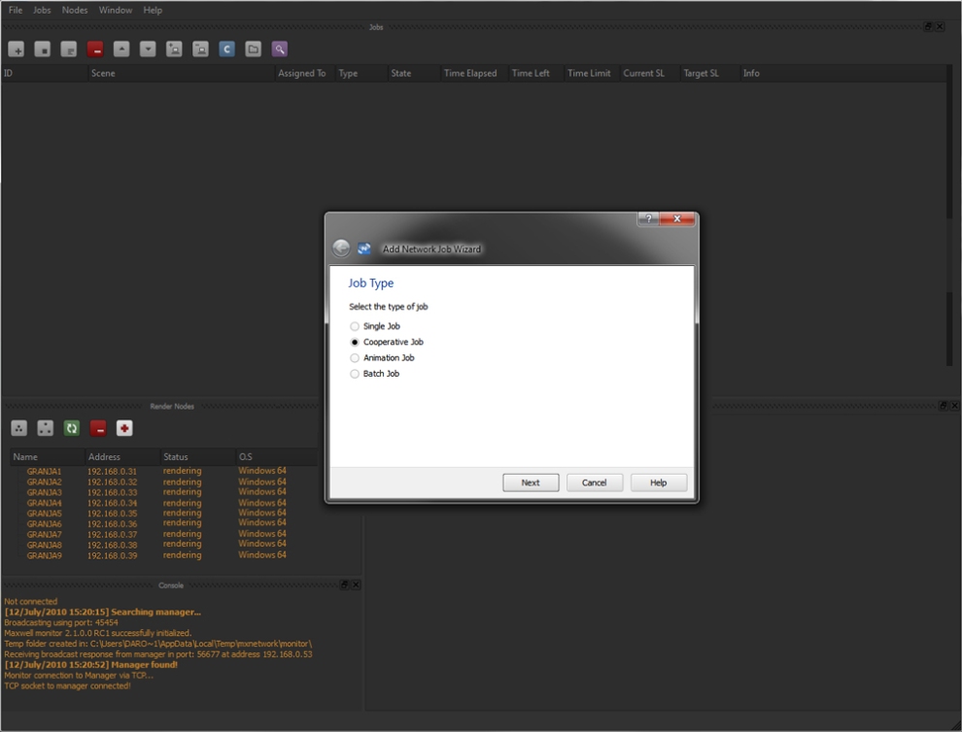Stop the selected job using the stop icon
Screen dimensions: 962x732
[43, 49]
